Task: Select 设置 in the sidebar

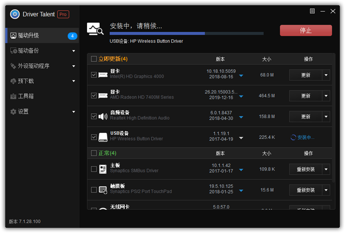Action: pos(42,111)
